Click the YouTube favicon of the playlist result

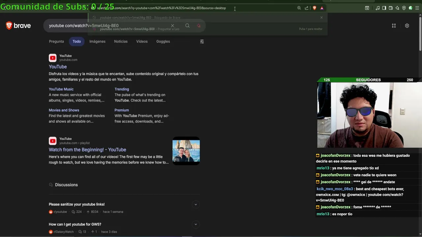[53, 141]
